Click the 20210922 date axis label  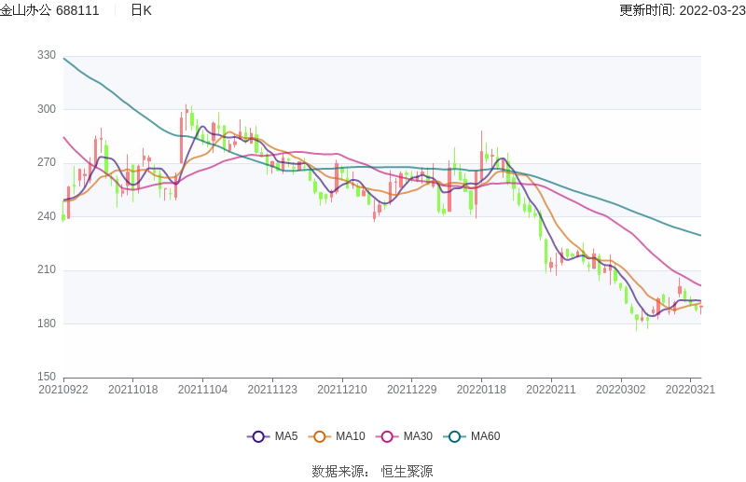click(63, 390)
